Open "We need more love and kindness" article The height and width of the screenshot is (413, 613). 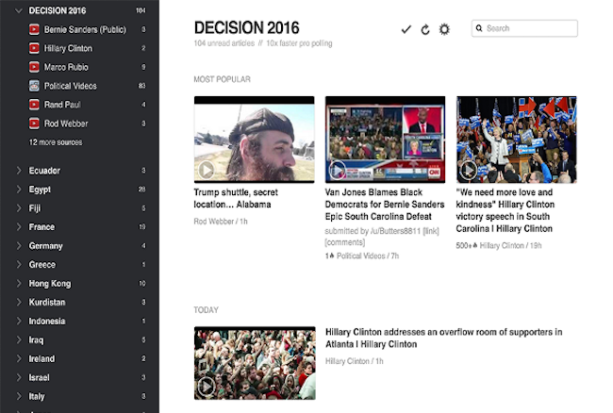pos(505,210)
